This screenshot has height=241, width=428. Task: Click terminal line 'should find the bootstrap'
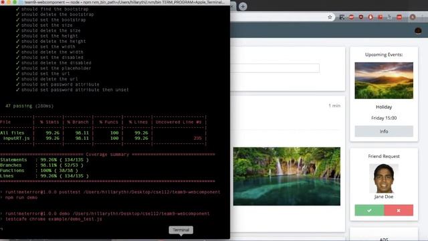click(x=55, y=9)
